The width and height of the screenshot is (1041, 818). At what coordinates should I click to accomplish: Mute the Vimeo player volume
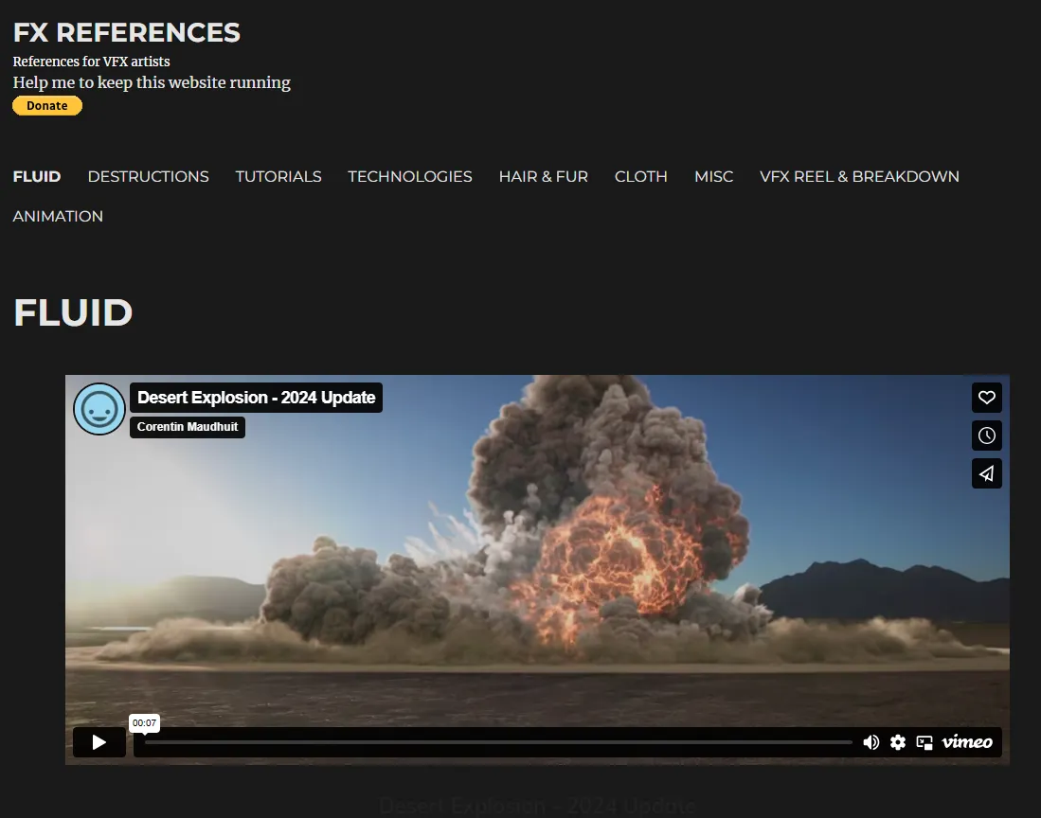[871, 742]
